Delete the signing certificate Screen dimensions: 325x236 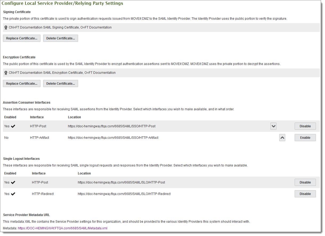(x=60, y=38)
